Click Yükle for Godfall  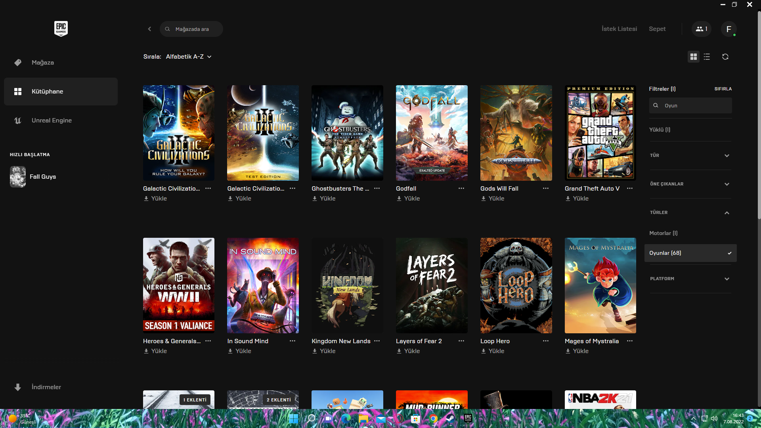(x=408, y=199)
